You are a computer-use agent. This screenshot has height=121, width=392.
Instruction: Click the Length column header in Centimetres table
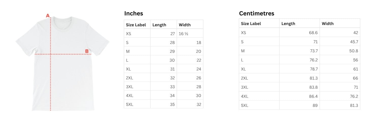coord(288,23)
